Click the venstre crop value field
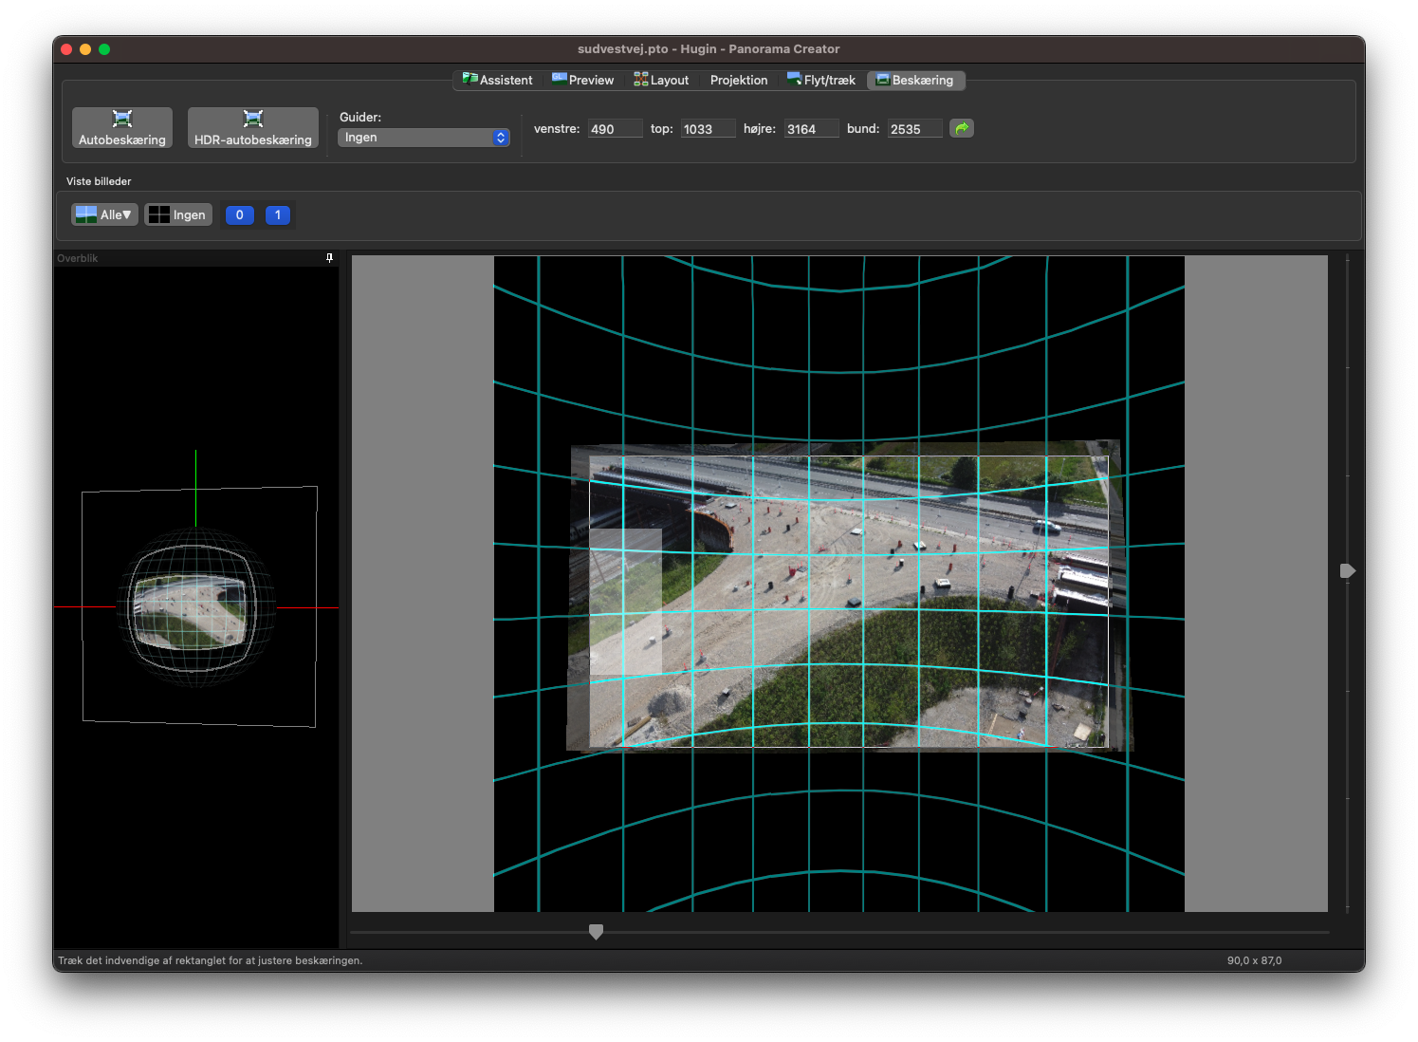1418x1042 pixels. (x=615, y=129)
